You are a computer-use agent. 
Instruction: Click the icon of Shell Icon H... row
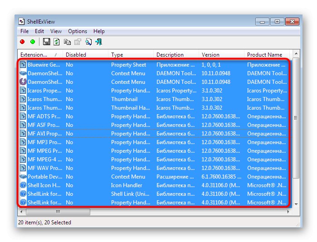tap(23, 185)
